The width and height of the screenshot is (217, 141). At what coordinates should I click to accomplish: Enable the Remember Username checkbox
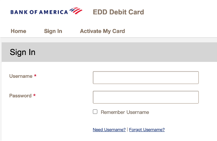pos(95,112)
